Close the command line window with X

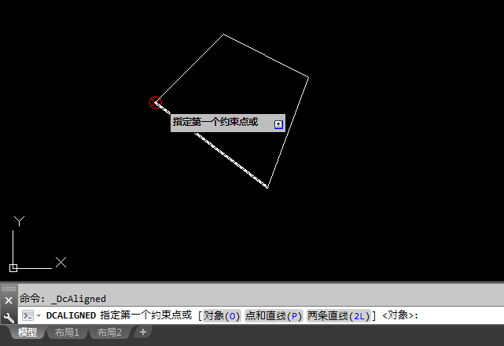click(x=9, y=300)
